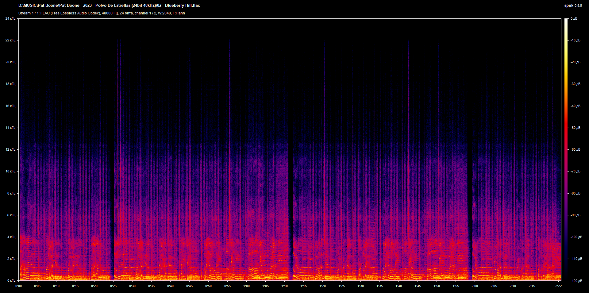This screenshot has width=589, height=293.
Task: Click the -60 дБ level label
Action: [575, 150]
